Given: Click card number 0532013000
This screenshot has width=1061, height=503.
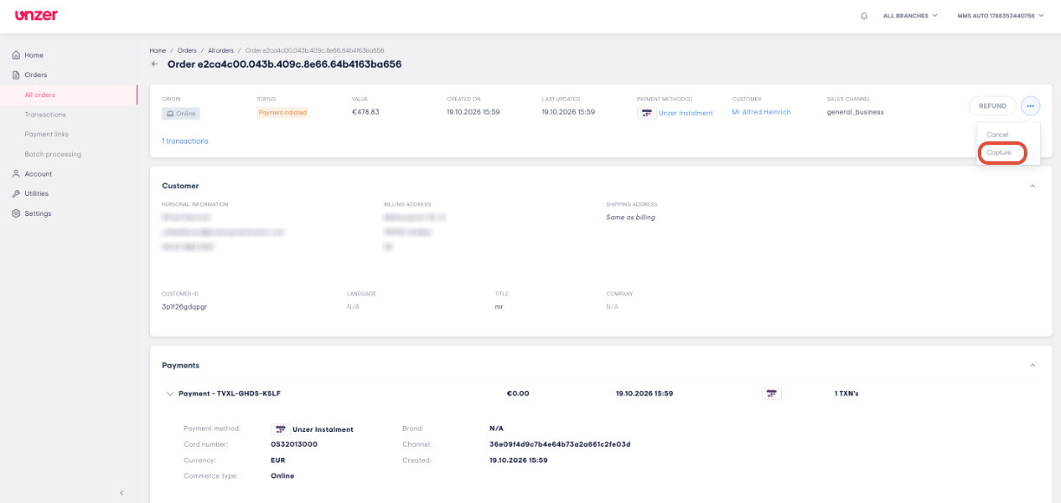Looking at the screenshot, I should (294, 444).
